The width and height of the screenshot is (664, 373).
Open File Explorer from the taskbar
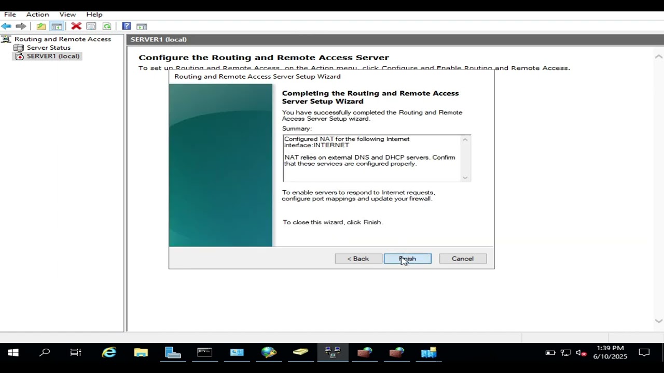(141, 353)
